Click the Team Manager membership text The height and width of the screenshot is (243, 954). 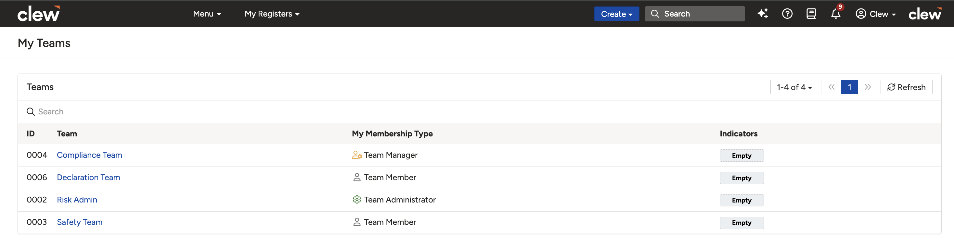[x=391, y=155]
